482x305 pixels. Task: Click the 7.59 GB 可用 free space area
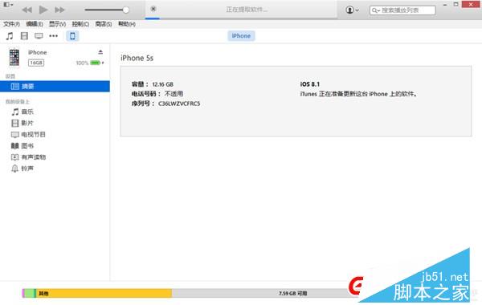pyautogui.click(x=292, y=293)
